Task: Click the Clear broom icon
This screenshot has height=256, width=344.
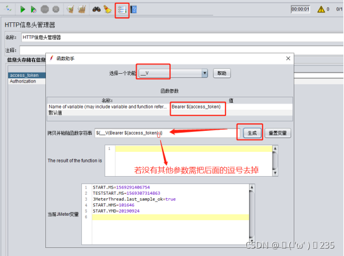Action: (x=70, y=9)
